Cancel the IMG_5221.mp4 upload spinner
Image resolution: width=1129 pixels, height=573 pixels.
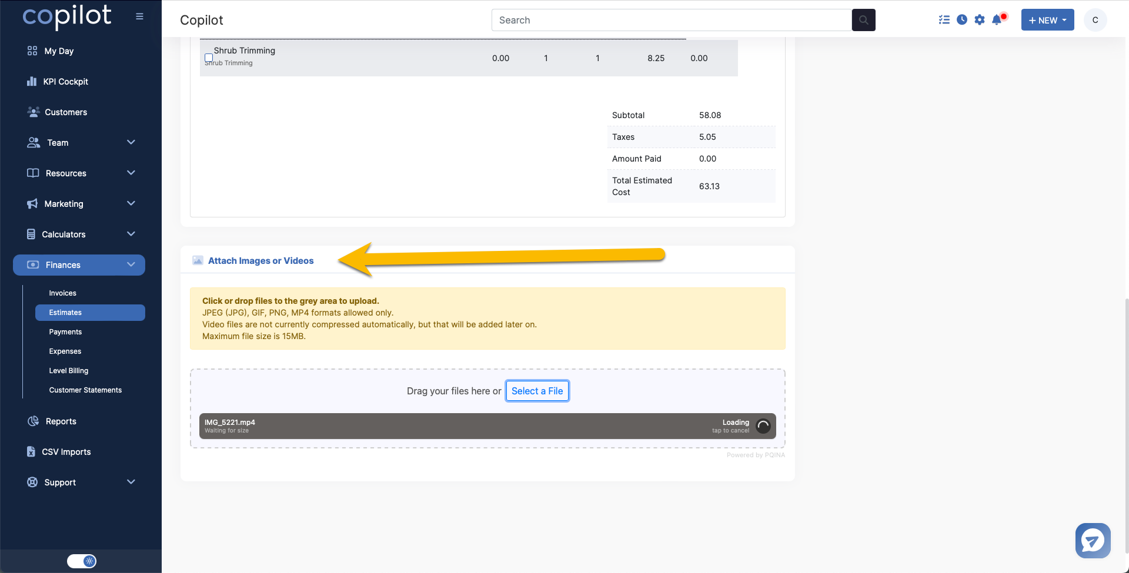[763, 426]
